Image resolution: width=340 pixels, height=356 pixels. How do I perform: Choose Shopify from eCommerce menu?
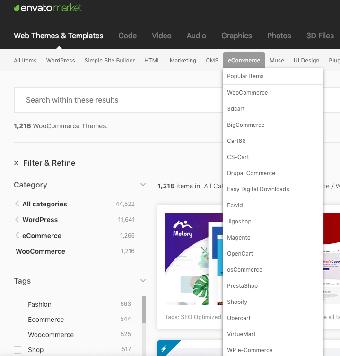(x=273, y=302)
